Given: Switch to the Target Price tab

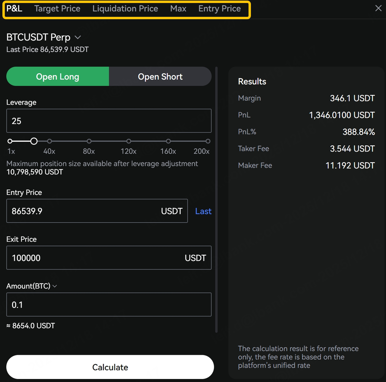Looking at the screenshot, I should coord(57,8).
